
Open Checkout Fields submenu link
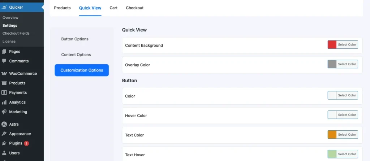click(x=16, y=33)
